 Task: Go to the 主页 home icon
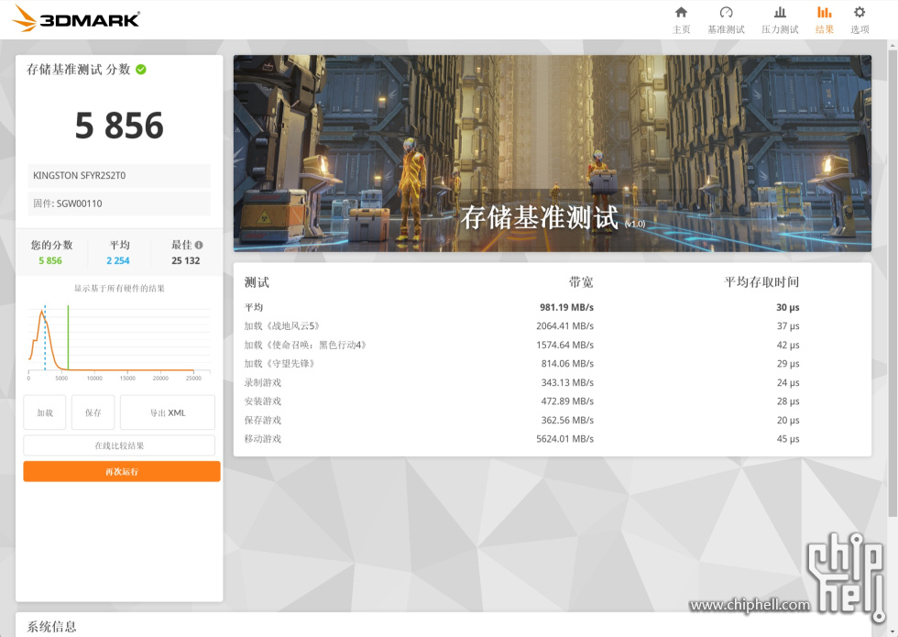point(681,12)
